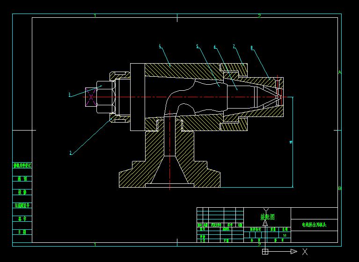This screenshot has height=262, width=359.
Task: Select zone number 2 on top border
Action: pyautogui.click(x=259, y=16)
